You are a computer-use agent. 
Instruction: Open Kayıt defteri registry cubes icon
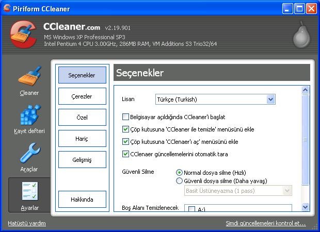tap(29, 115)
